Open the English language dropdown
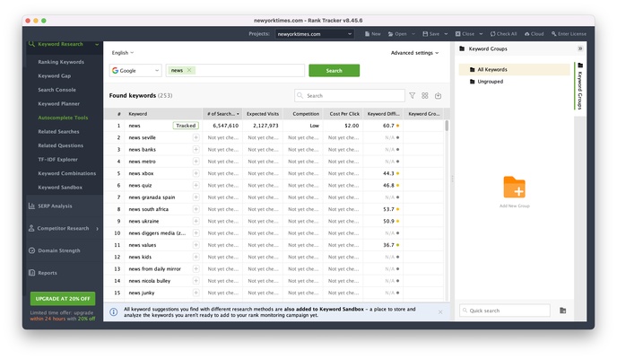 [122, 53]
